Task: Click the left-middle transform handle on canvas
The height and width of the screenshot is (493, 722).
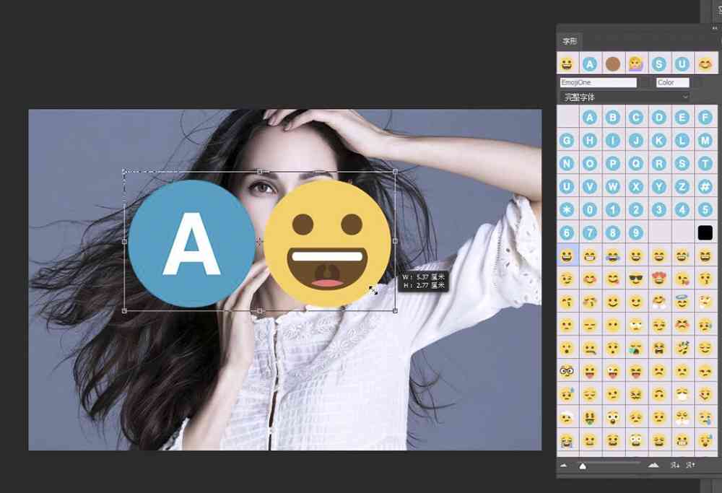Action: (x=124, y=241)
